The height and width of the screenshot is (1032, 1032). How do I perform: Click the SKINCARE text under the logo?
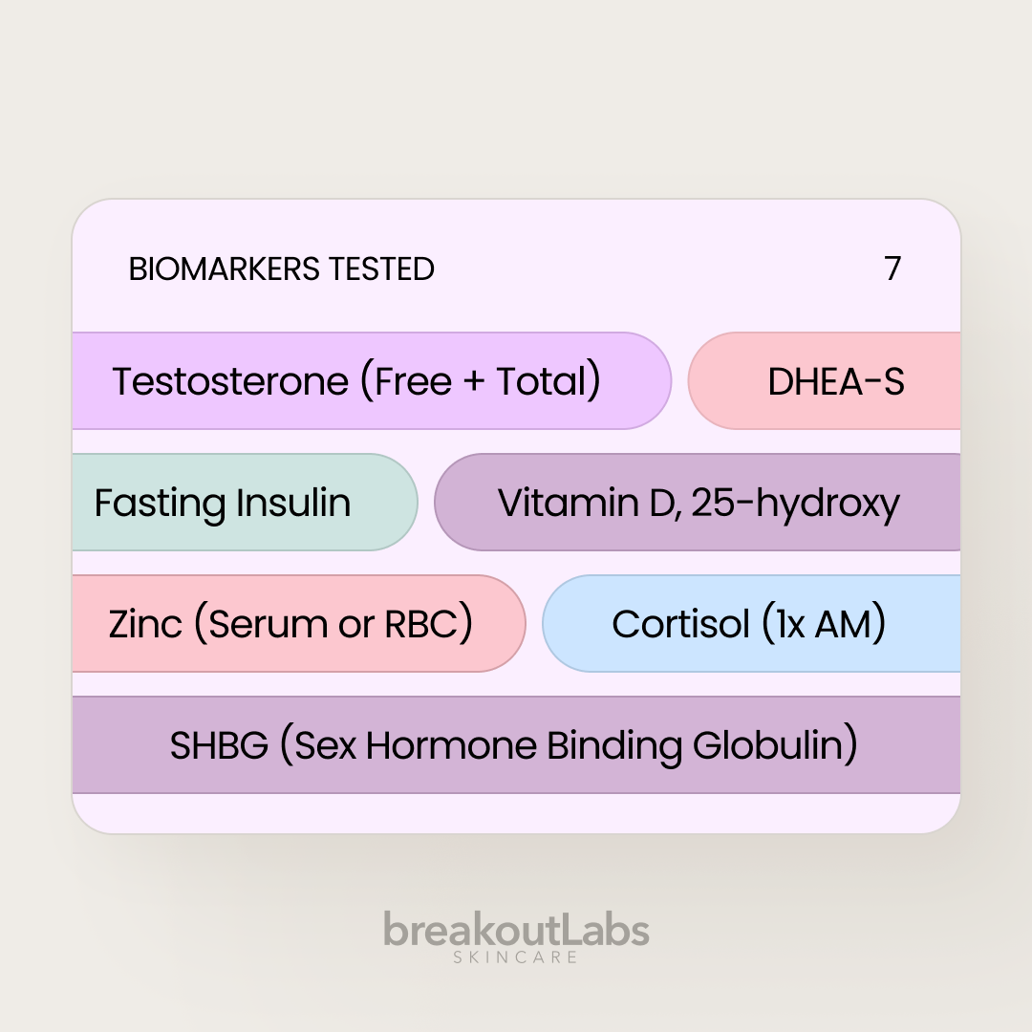click(516, 957)
